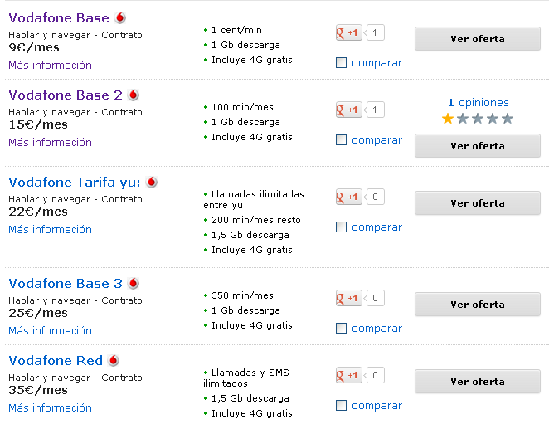This screenshot has width=549, height=429.
Task: Click the Vodafone logo next to Vodafone Red
Action: tap(114, 360)
